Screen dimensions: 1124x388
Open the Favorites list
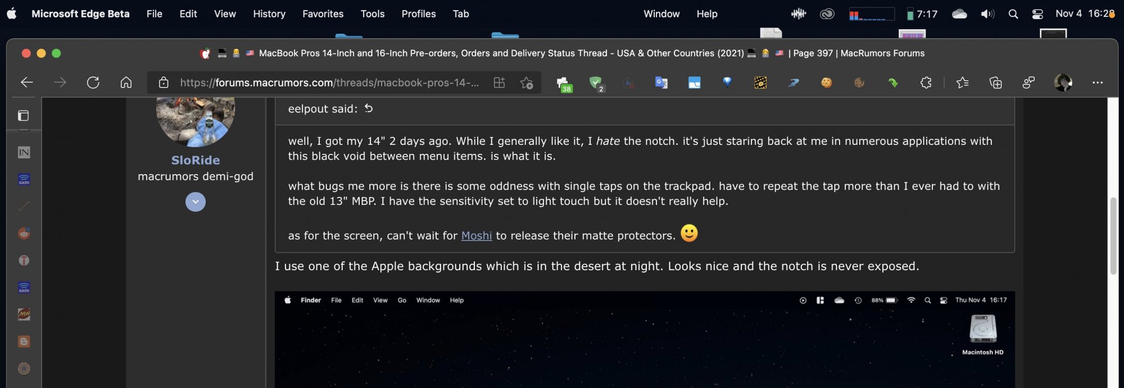coord(962,83)
